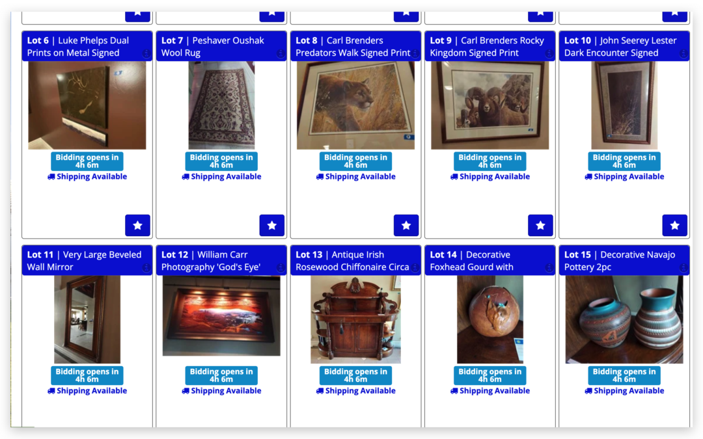Click Shipping Available link under Lot 8
703x439 pixels.
point(355,176)
